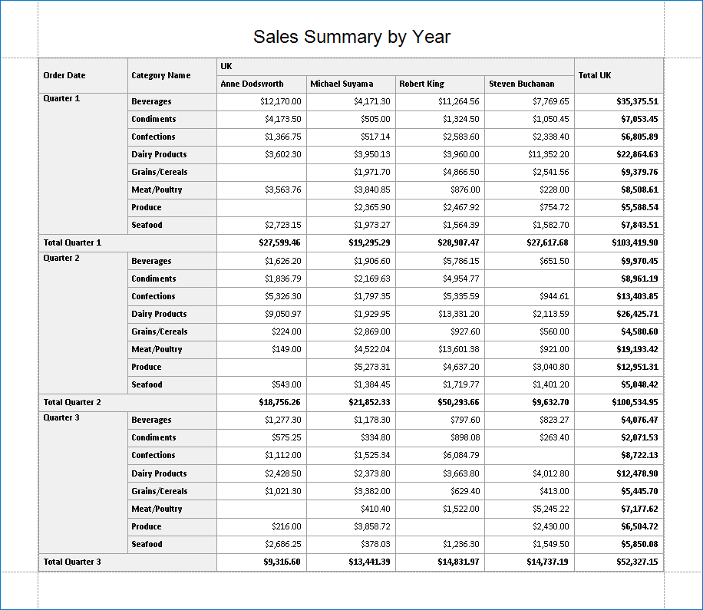The width and height of the screenshot is (703, 610).
Task: Select the Sales Summary by Year title
Action: point(352,36)
